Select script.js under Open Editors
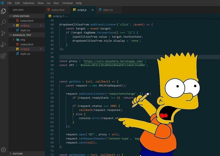The image size is (220, 156). pyautogui.click(x=27, y=26)
